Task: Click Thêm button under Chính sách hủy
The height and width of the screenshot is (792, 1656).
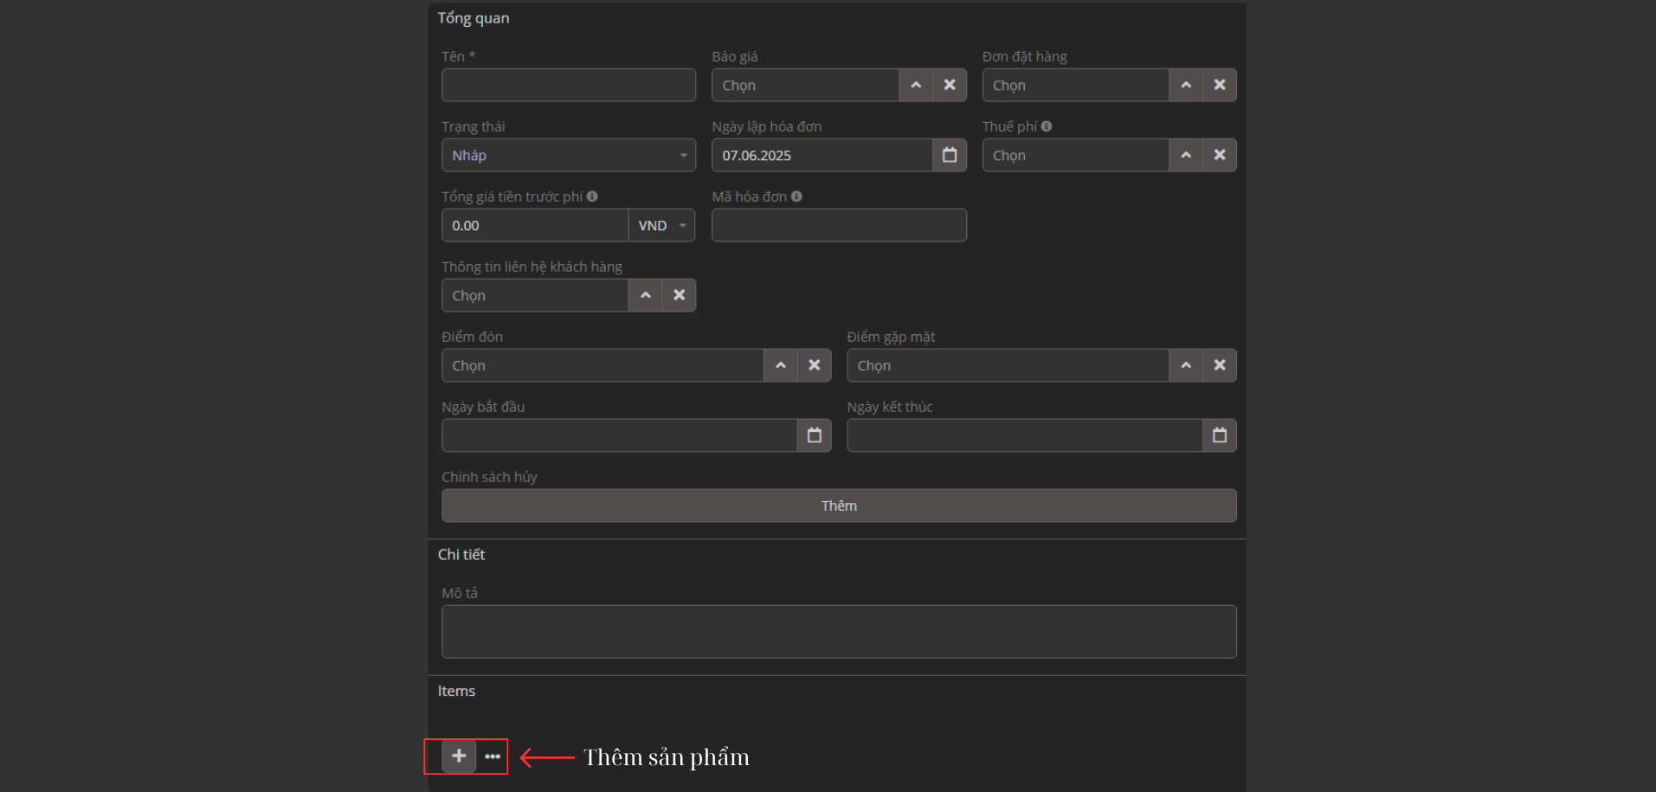Action: (x=838, y=505)
